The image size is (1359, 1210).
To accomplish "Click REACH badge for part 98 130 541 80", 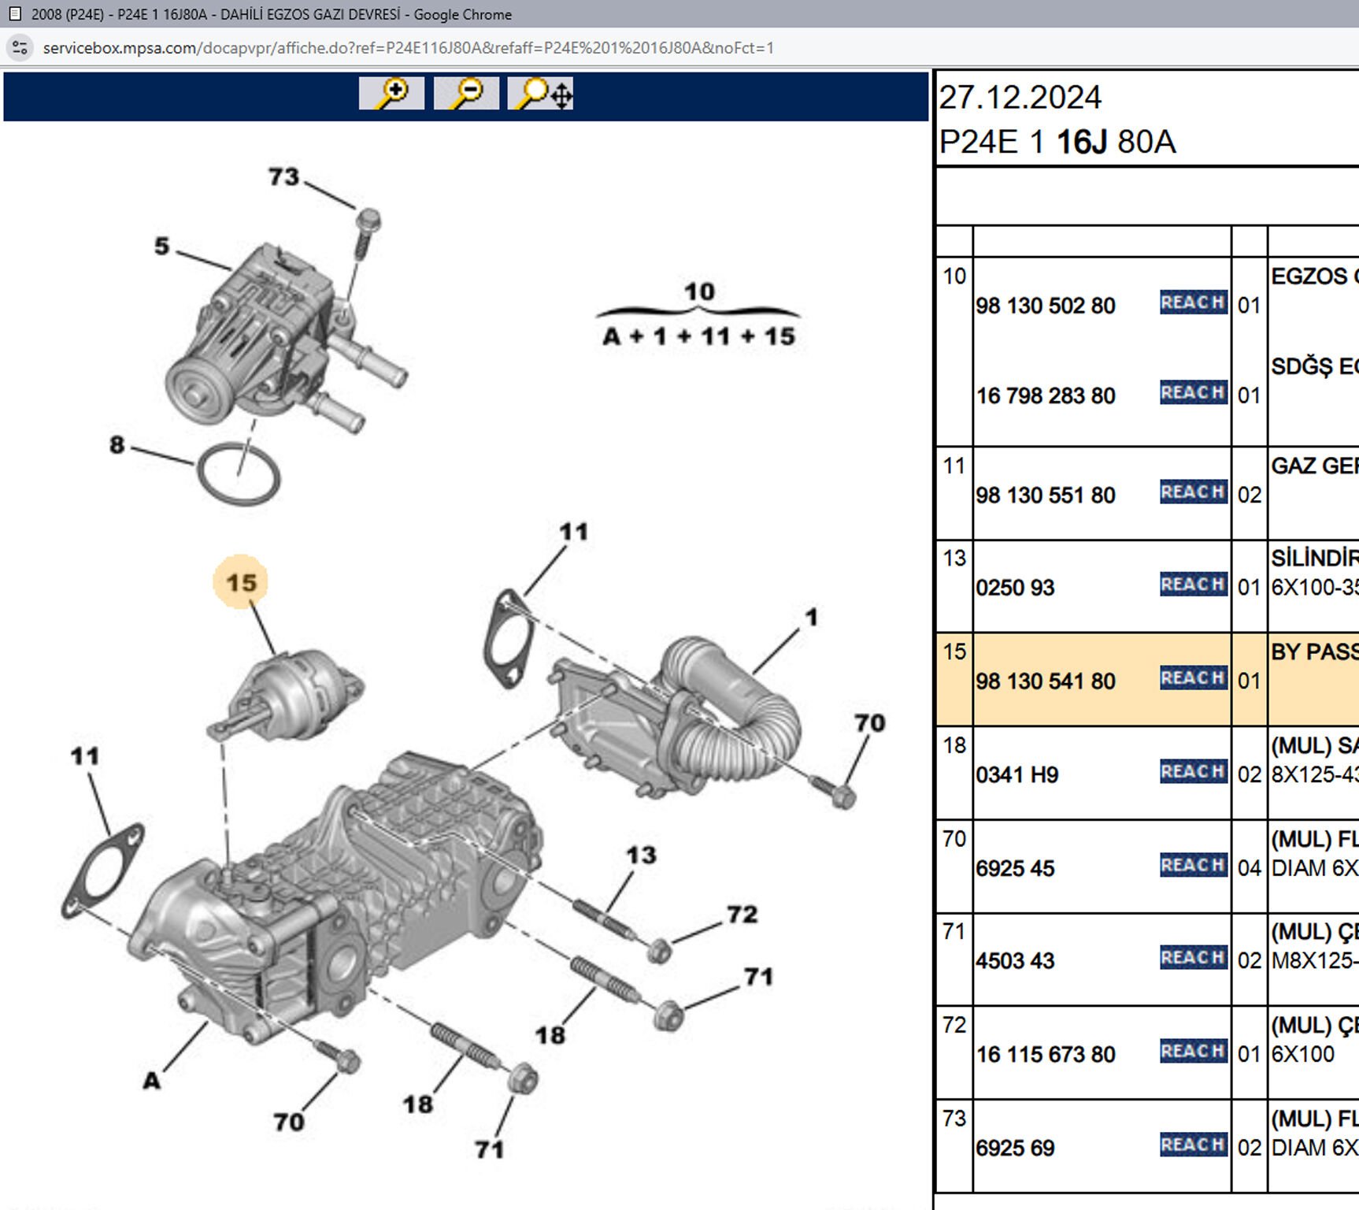I will (1192, 678).
